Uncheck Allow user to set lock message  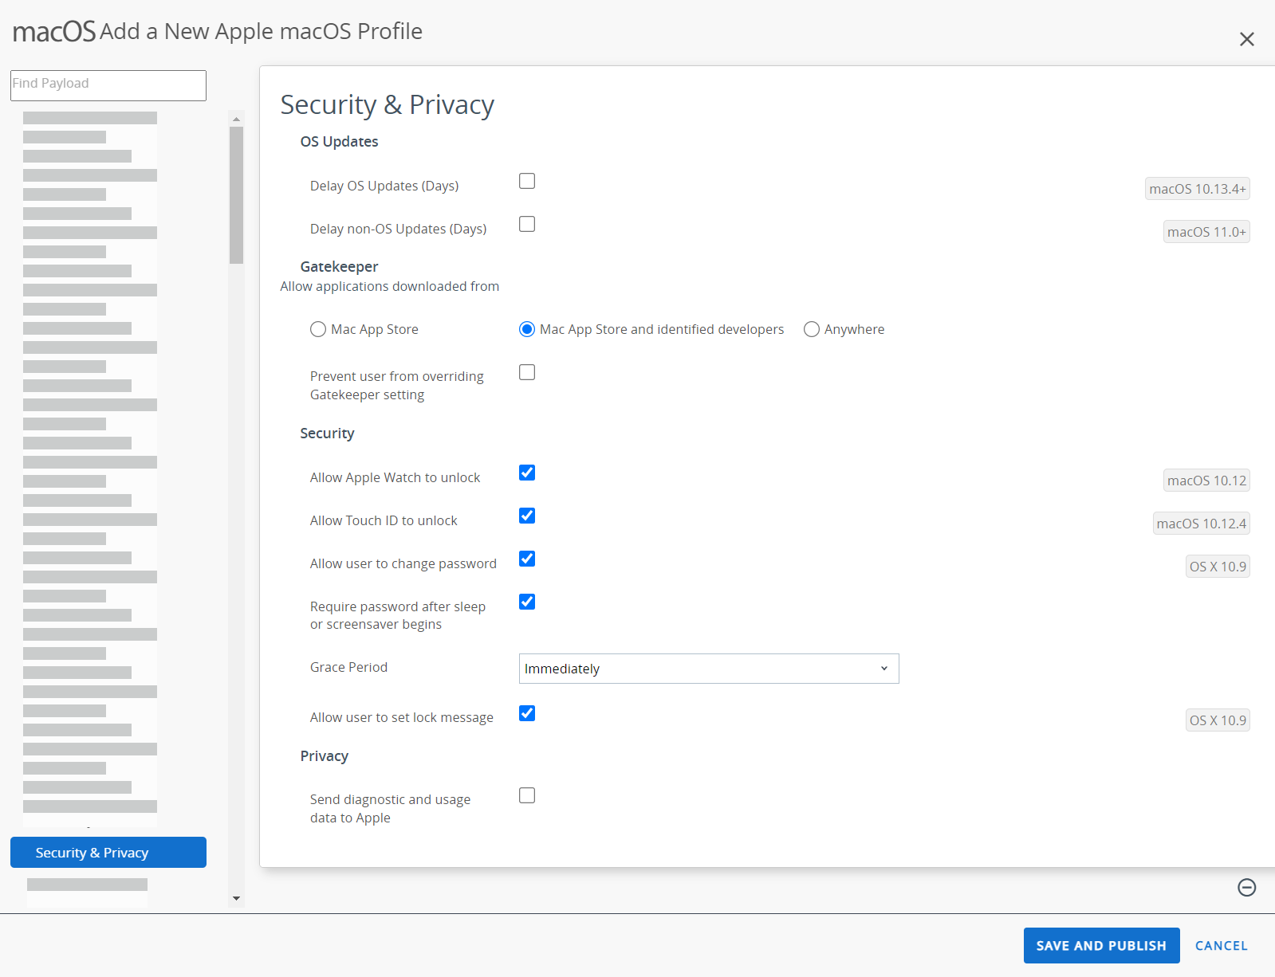tap(527, 713)
